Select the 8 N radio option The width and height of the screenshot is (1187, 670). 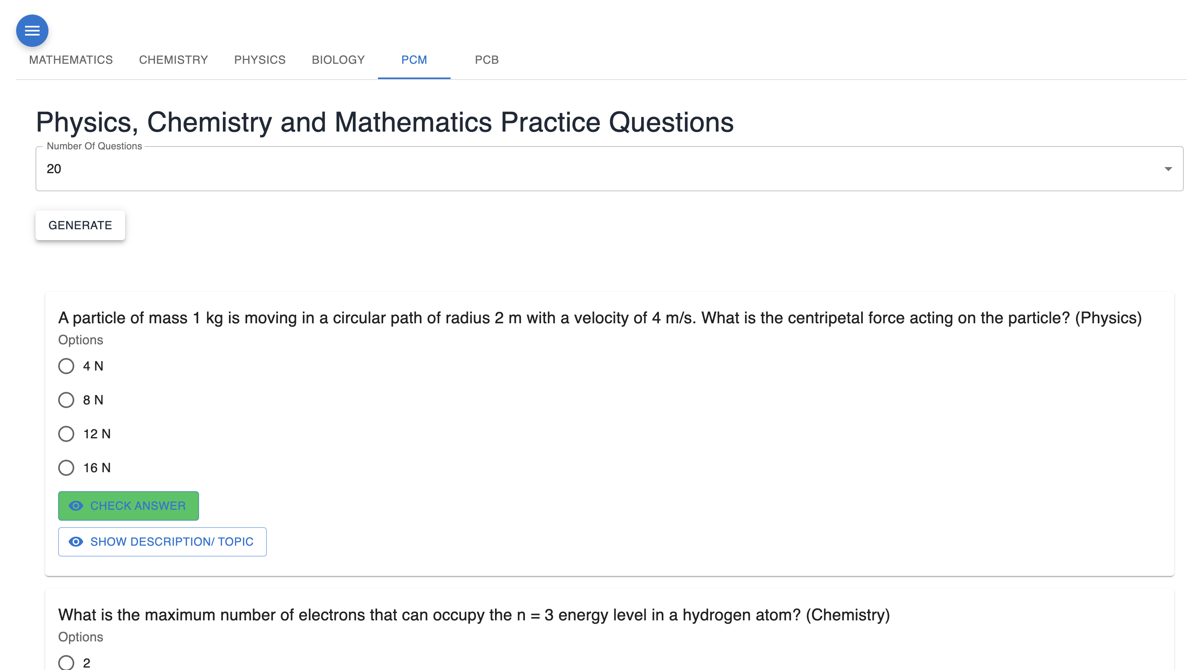[66, 400]
